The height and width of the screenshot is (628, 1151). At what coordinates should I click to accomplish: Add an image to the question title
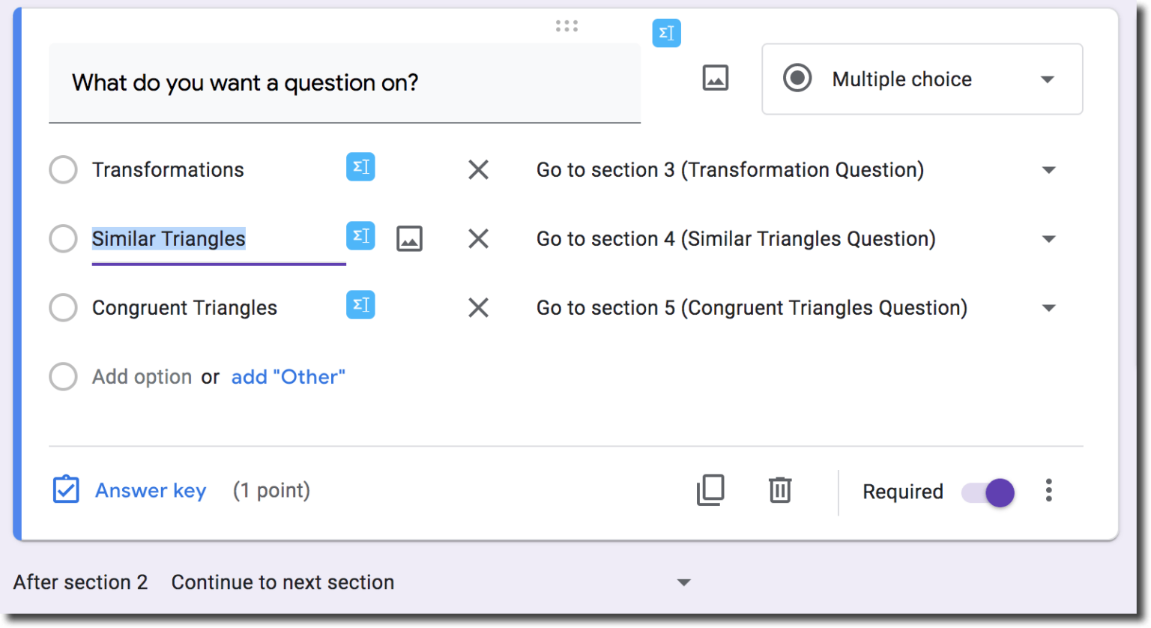tap(716, 78)
